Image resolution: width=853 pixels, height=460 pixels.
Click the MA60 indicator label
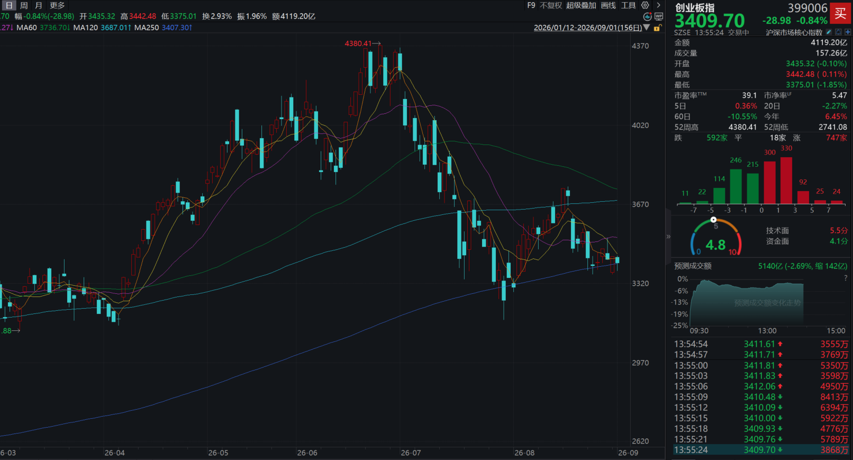click(27, 28)
